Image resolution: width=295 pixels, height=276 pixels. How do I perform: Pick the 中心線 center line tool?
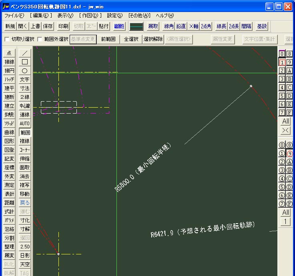[x=25, y=106]
